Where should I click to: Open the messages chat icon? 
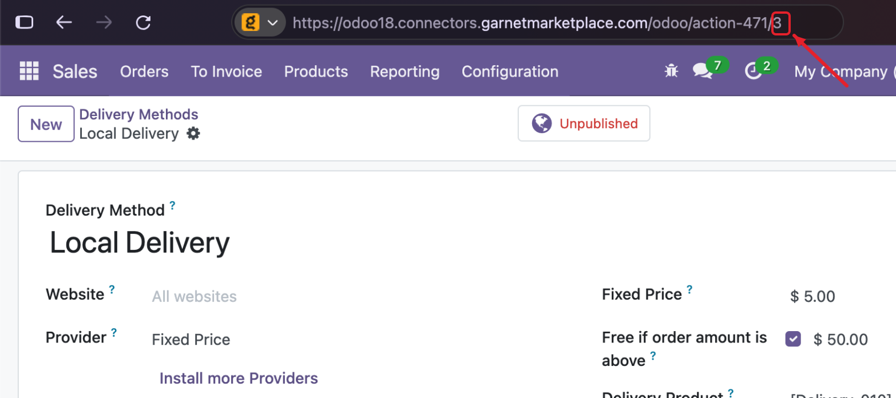pyautogui.click(x=702, y=71)
